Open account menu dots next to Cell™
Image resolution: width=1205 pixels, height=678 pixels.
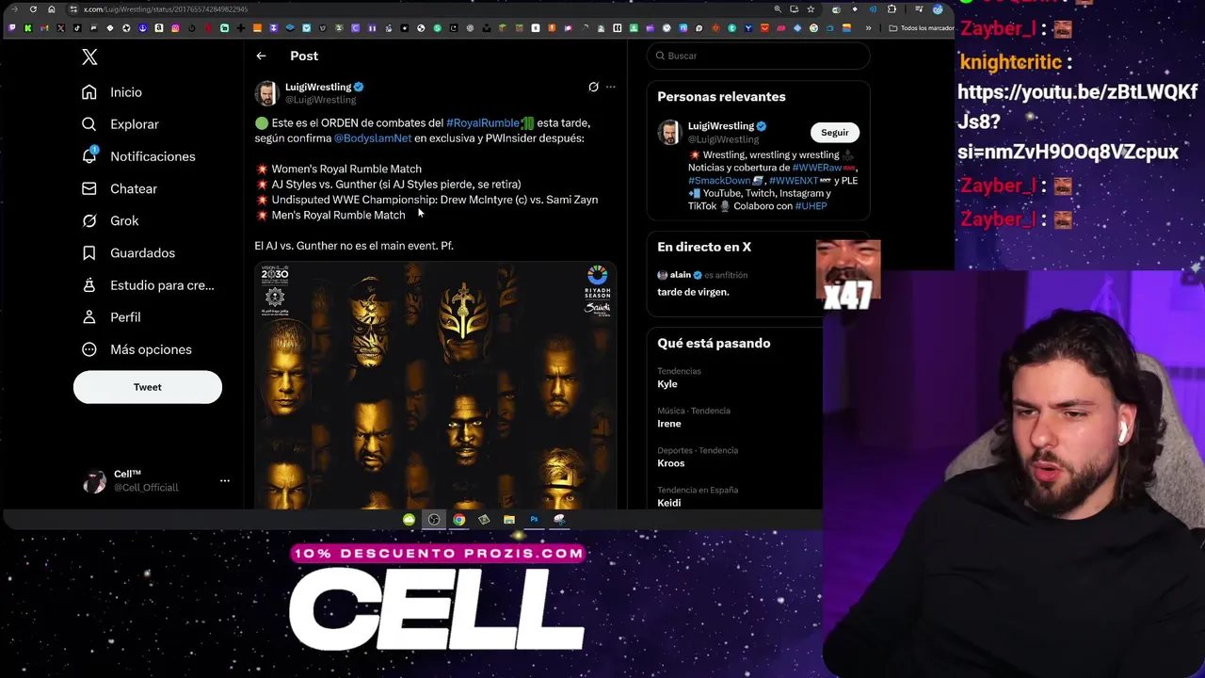225,480
